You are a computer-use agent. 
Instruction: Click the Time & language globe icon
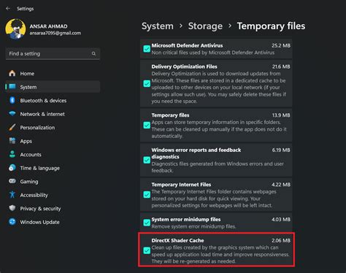[x=12, y=168]
